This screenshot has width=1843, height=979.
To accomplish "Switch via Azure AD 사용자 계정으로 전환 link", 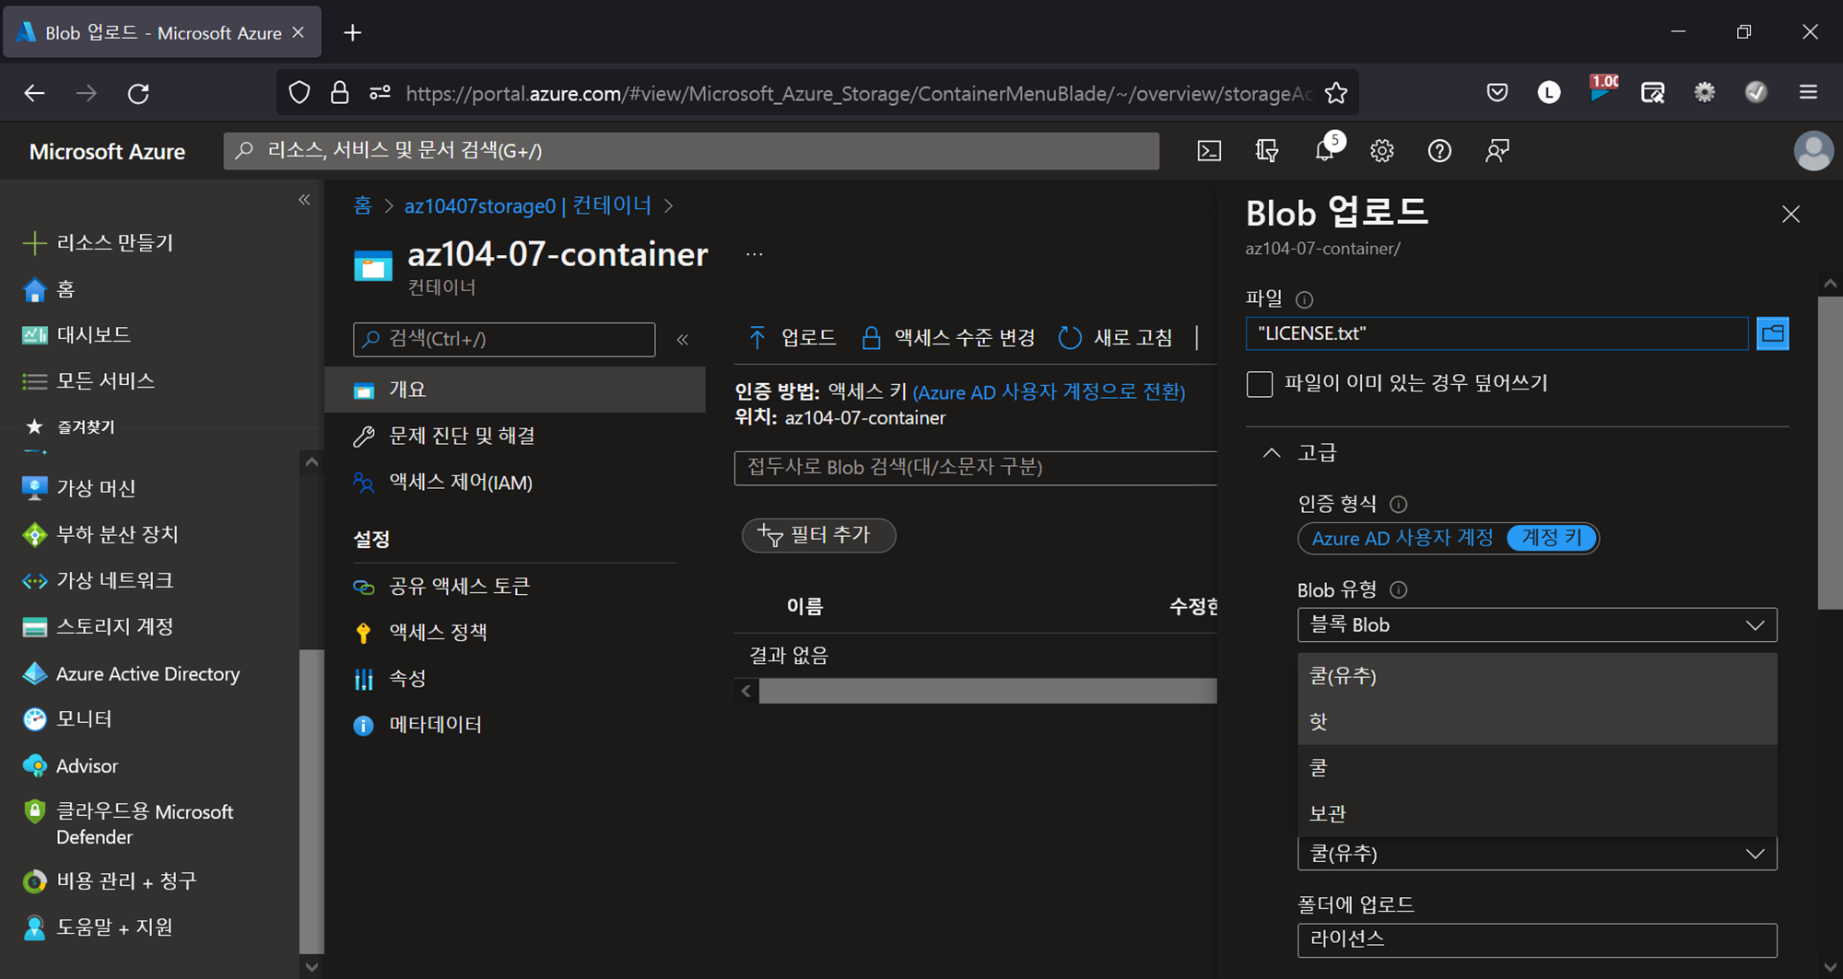I will pos(1049,392).
